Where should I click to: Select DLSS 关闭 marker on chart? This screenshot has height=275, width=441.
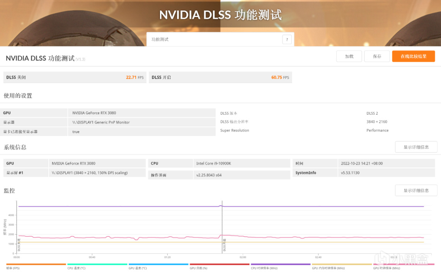click(19, 245)
